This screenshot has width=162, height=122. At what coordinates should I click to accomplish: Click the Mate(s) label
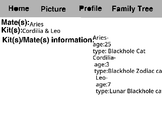pos(16,22)
